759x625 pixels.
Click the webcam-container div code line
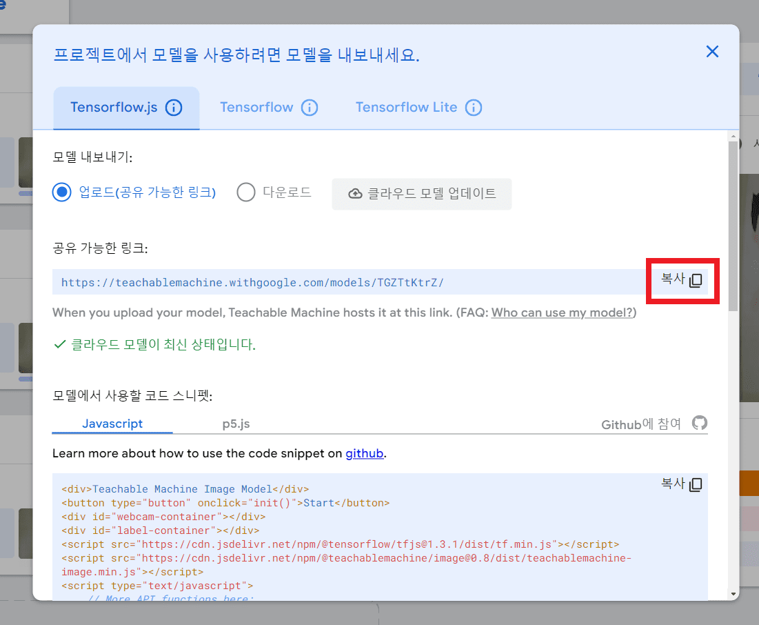(163, 517)
